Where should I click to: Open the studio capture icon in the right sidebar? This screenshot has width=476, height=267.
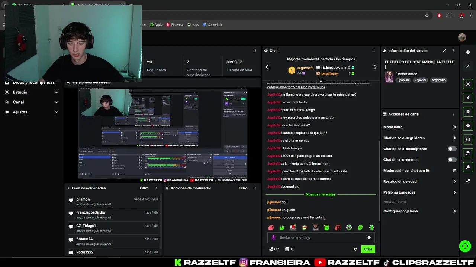468,84
